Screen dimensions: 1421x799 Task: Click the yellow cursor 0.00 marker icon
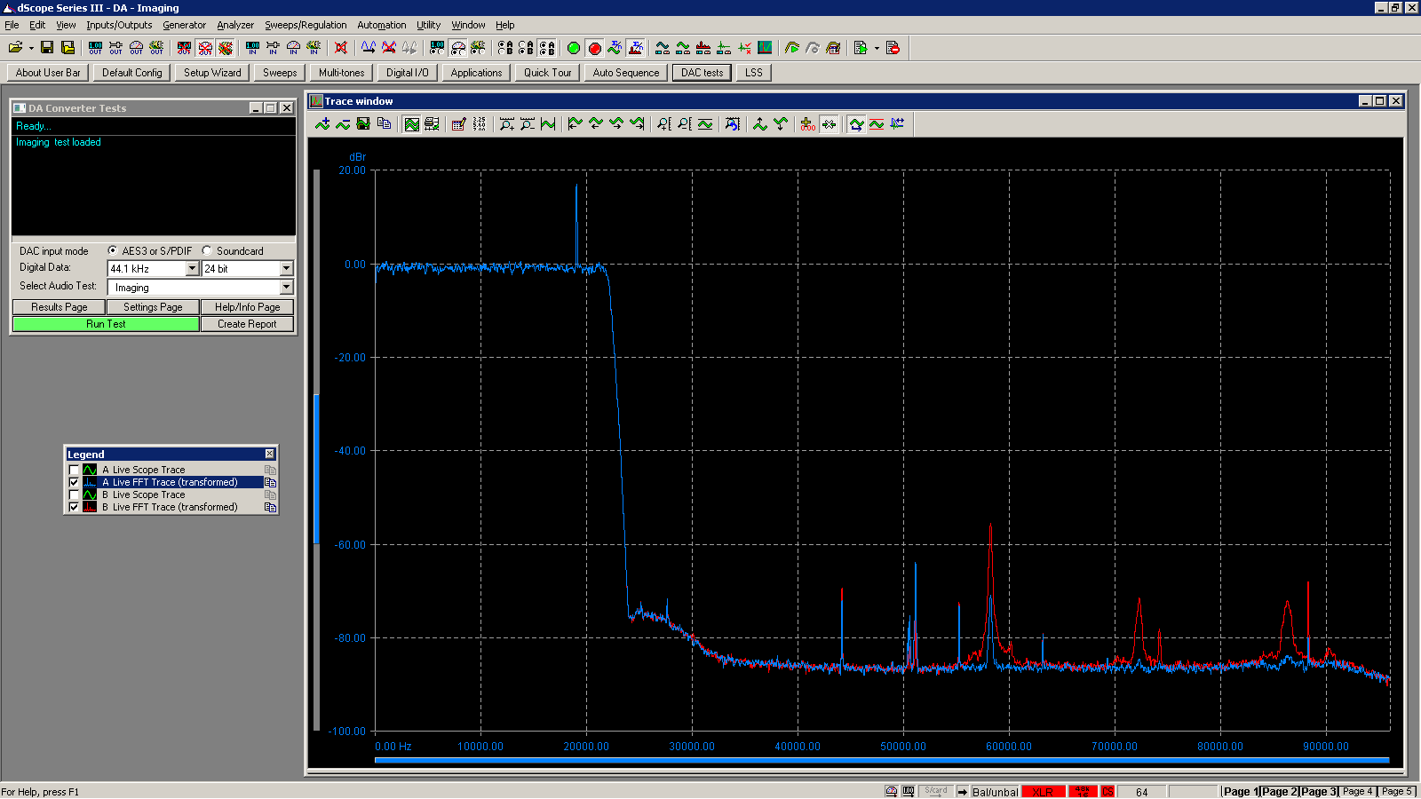pos(807,124)
